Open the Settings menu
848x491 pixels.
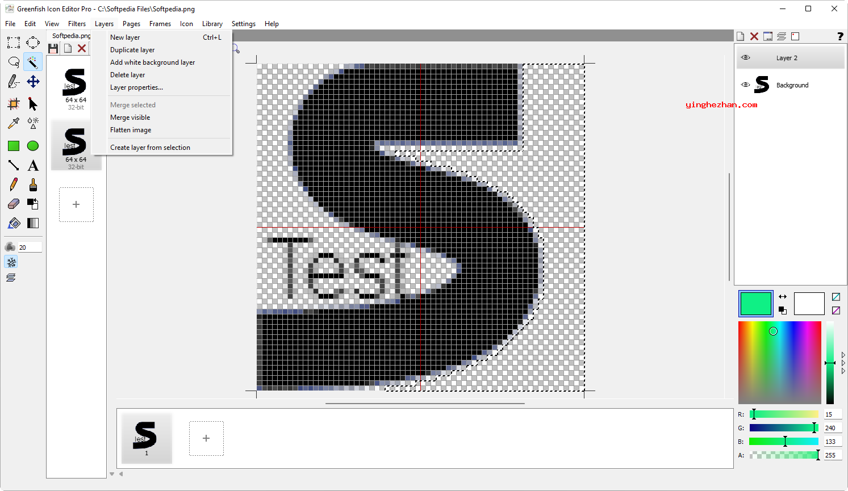click(x=244, y=24)
